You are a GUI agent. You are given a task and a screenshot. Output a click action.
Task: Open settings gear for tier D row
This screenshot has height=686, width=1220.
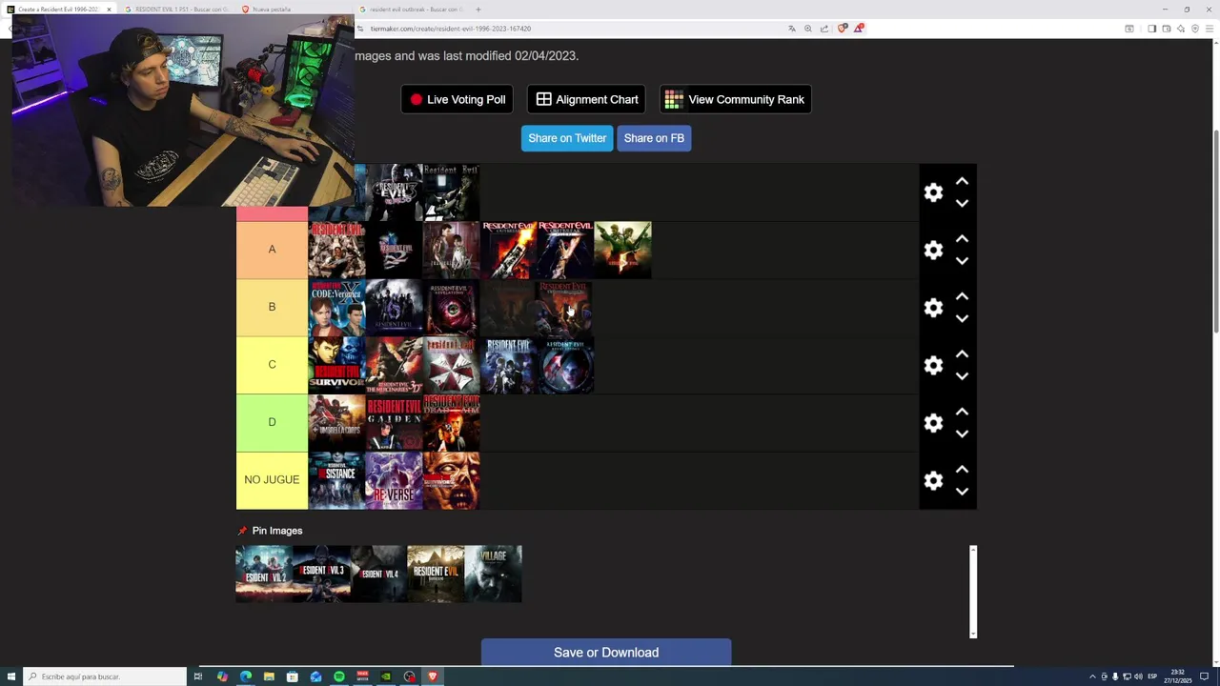tap(933, 423)
